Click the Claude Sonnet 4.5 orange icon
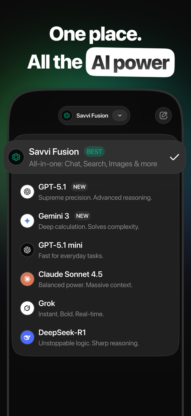191x416 pixels. [x=27, y=279]
